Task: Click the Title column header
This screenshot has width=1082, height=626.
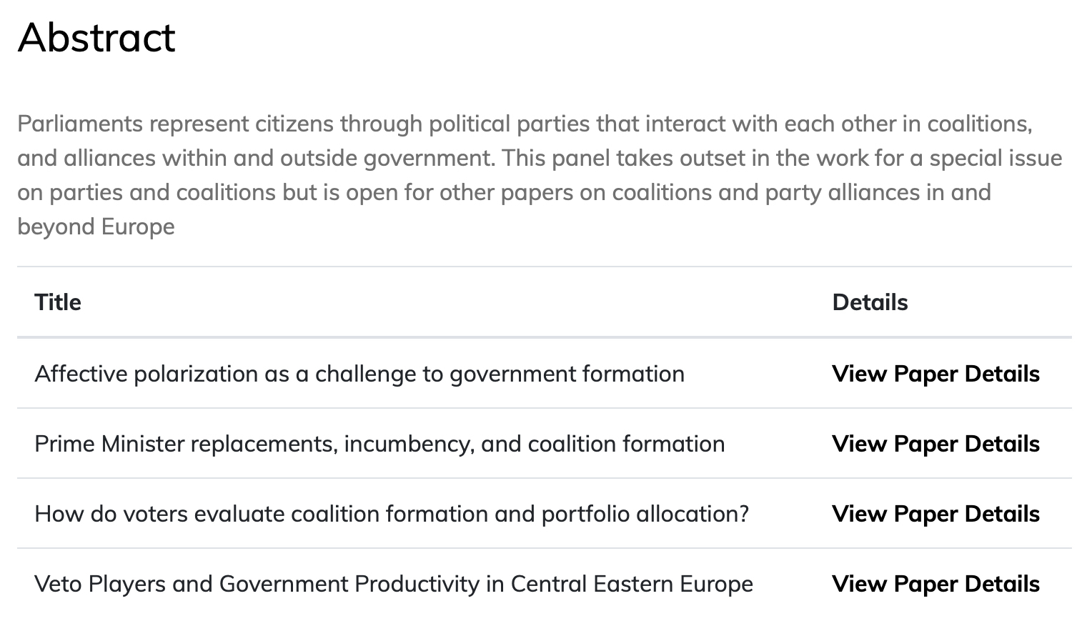Action: (58, 302)
